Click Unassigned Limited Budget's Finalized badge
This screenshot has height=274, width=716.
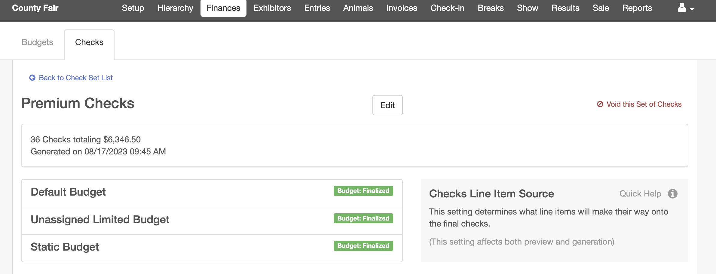click(363, 218)
